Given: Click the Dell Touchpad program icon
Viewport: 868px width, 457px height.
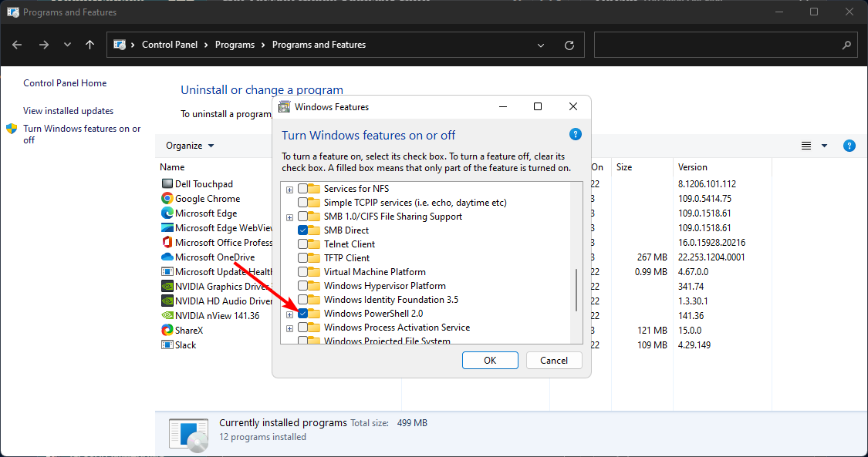Looking at the screenshot, I should (x=167, y=183).
